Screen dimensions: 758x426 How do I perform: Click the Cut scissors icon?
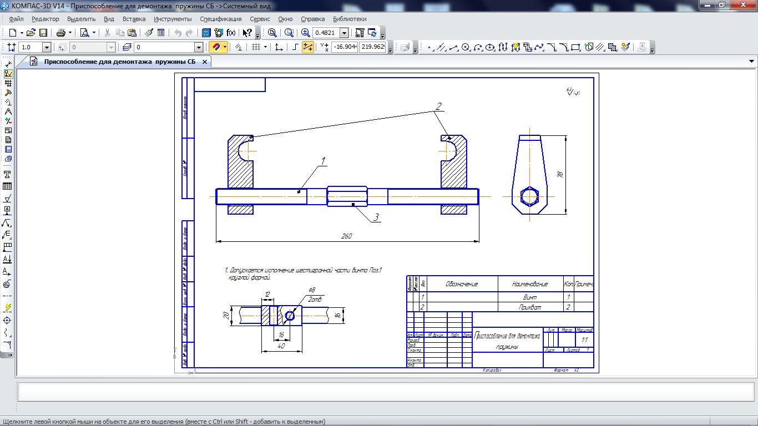pos(107,33)
